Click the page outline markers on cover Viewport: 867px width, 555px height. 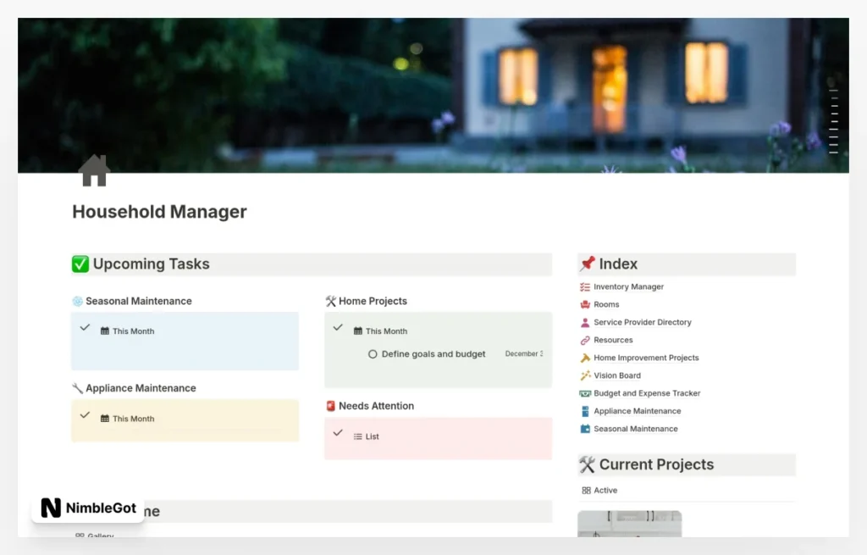pos(833,121)
